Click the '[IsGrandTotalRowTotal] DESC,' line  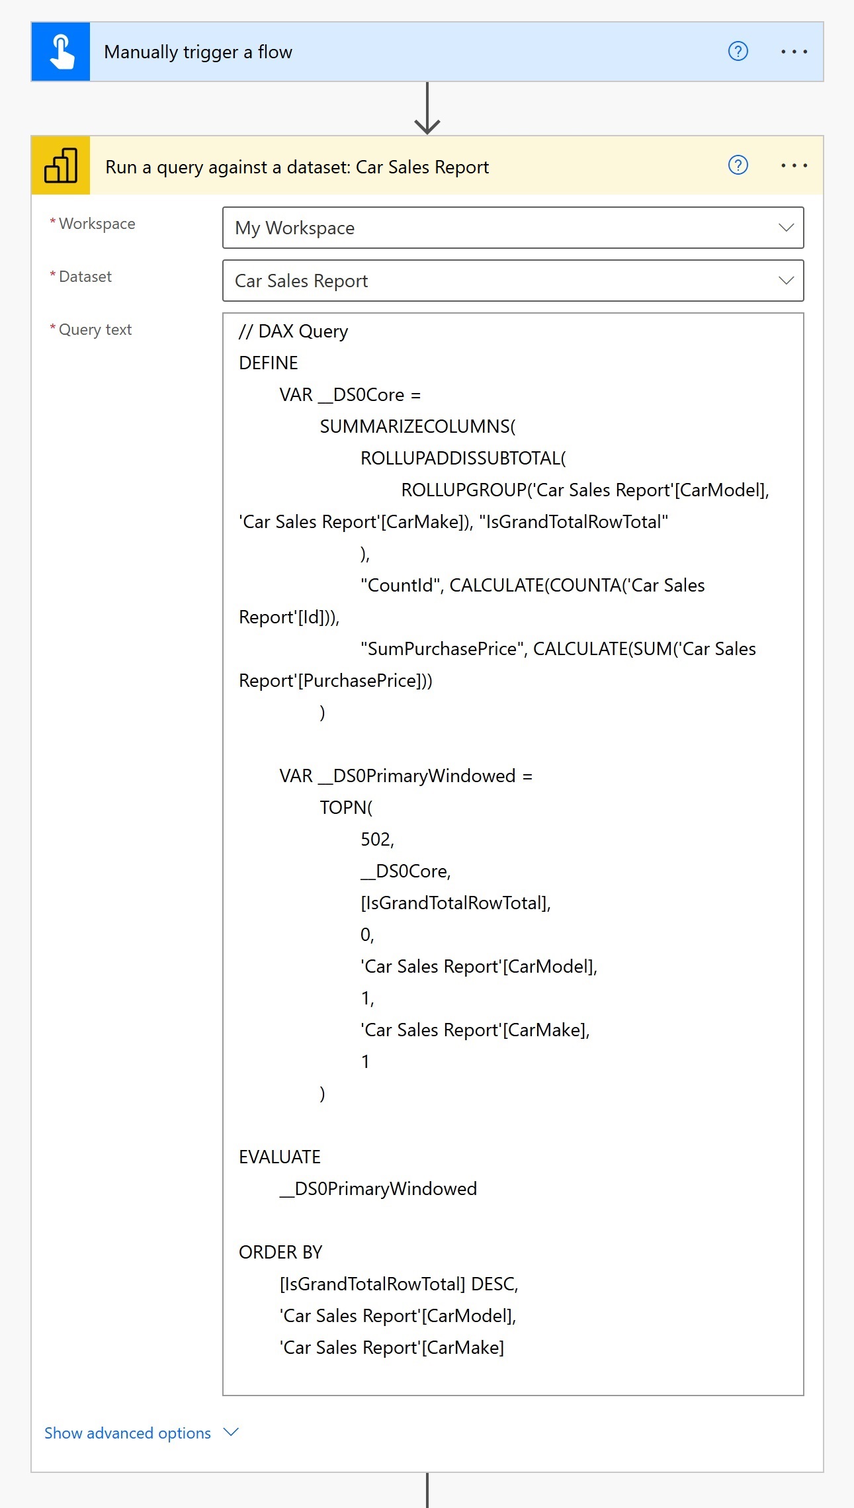pyautogui.click(x=399, y=1284)
